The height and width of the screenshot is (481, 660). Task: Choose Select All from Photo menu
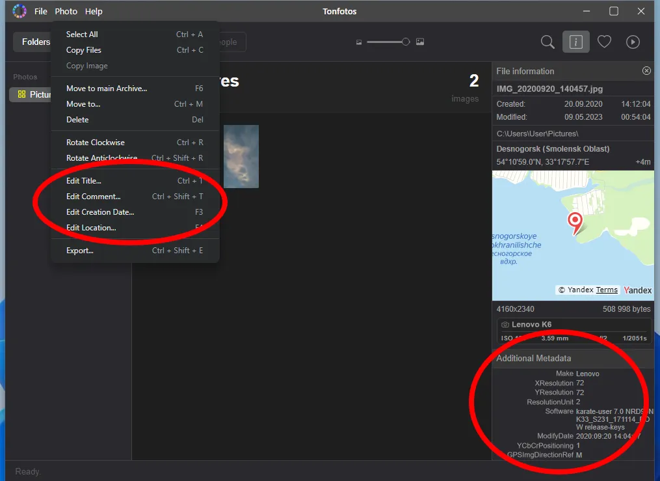tap(135, 34)
